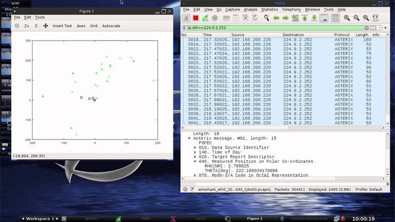The width and height of the screenshot is (395, 222).
Task: Open the Tools menu in Figure 1
Action: (x=39, y=17)
